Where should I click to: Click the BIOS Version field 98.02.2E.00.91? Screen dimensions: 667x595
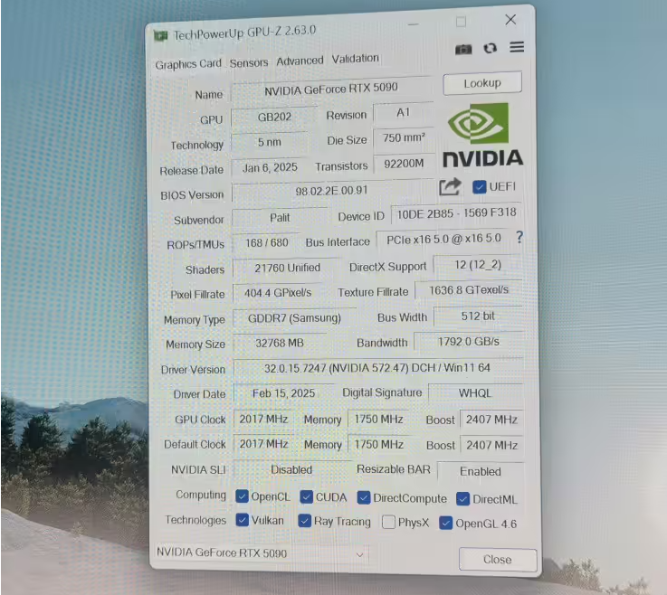click(x=332, y=191)
